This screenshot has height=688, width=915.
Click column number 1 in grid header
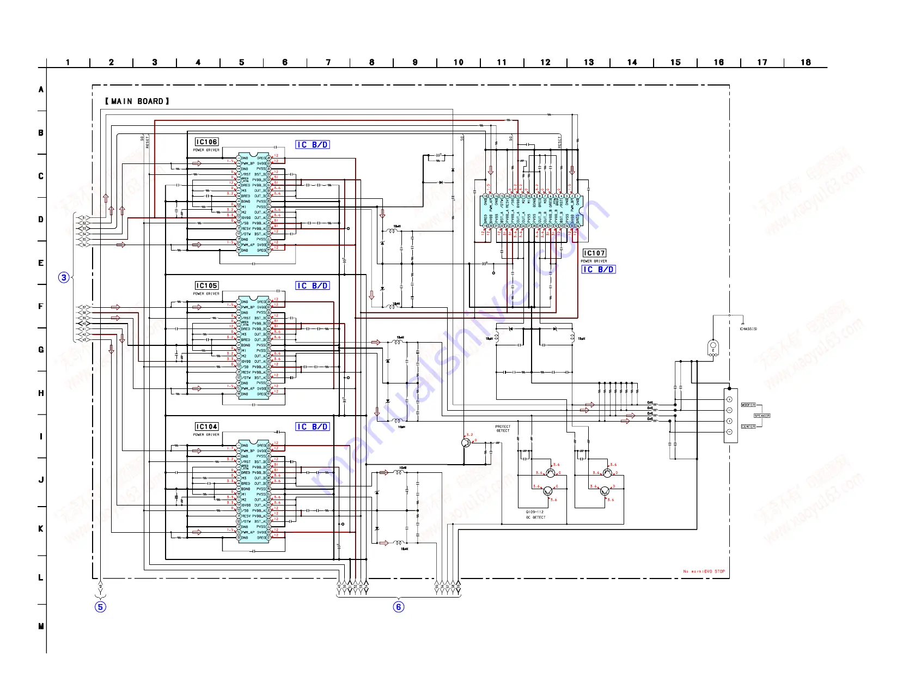68,63
